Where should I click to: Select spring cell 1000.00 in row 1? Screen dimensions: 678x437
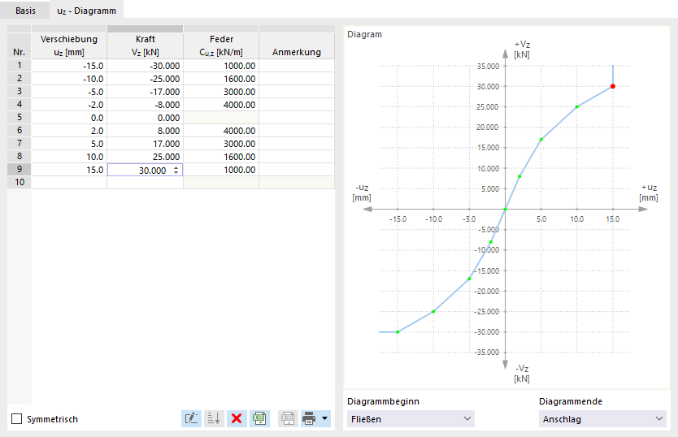coord(221,66)
